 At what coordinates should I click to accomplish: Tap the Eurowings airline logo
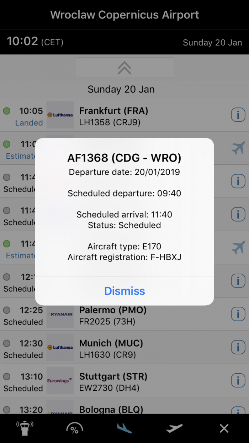(60, 380)
